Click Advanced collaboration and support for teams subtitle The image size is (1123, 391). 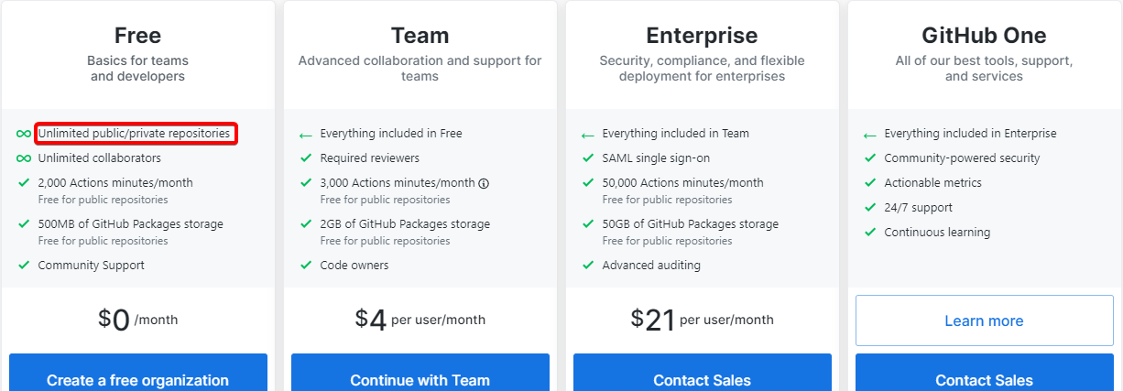pyautogui.click(x=420, y=69)
